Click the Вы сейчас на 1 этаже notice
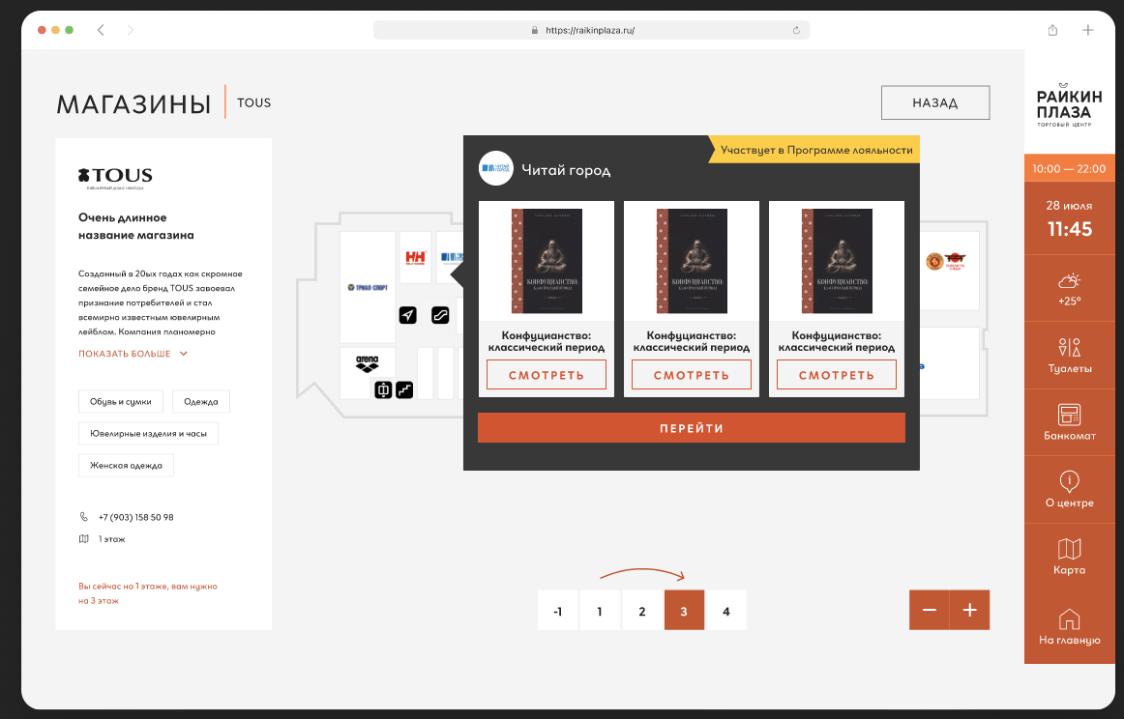This screenshot has width=1124, height=719. click(x=148, y=593)
